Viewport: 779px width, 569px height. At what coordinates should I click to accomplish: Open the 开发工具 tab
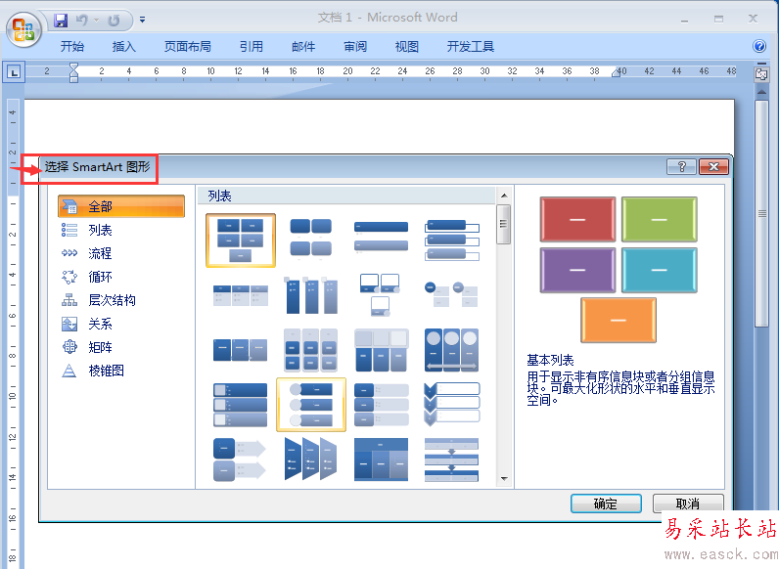470,47
